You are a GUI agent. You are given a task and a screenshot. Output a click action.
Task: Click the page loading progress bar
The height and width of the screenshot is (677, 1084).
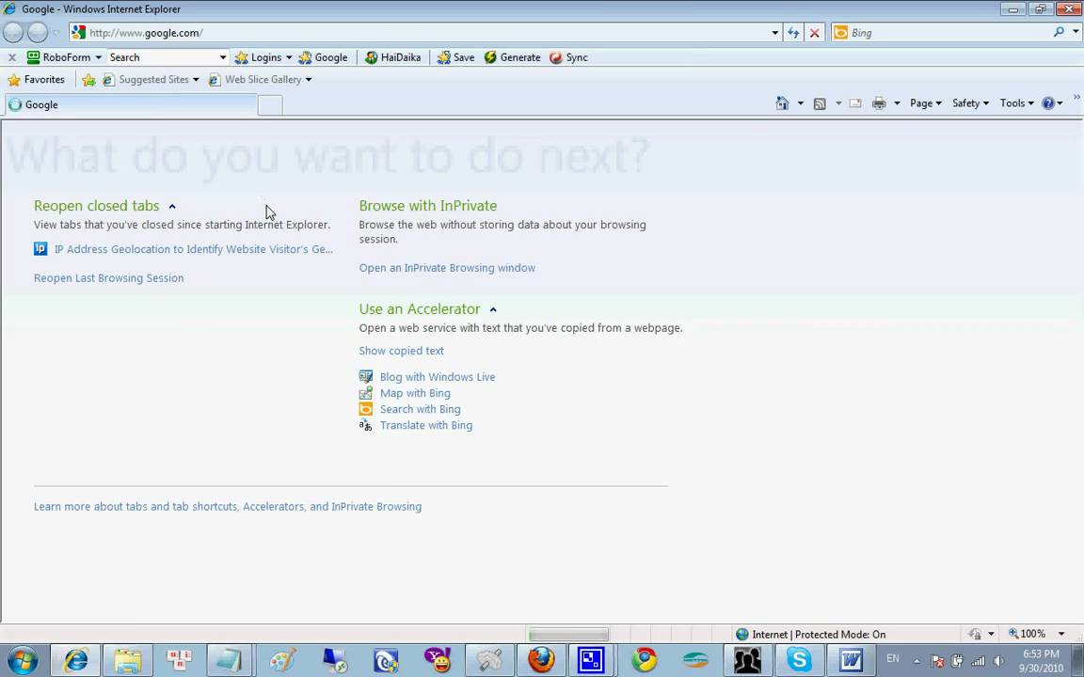[568, 634]
